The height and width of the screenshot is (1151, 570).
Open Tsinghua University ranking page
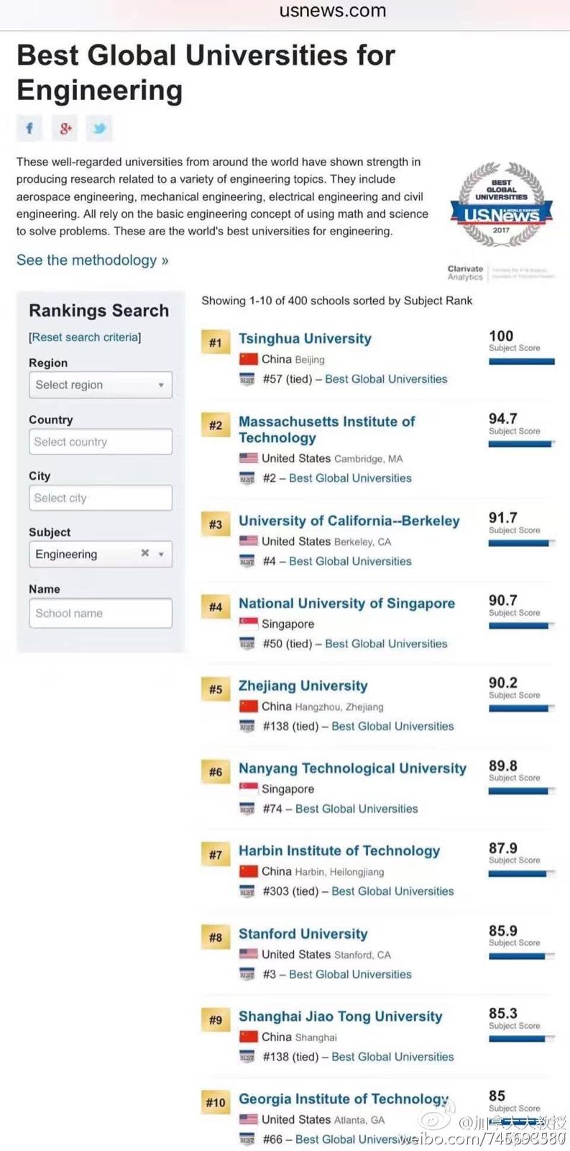[x=305, y=339]
